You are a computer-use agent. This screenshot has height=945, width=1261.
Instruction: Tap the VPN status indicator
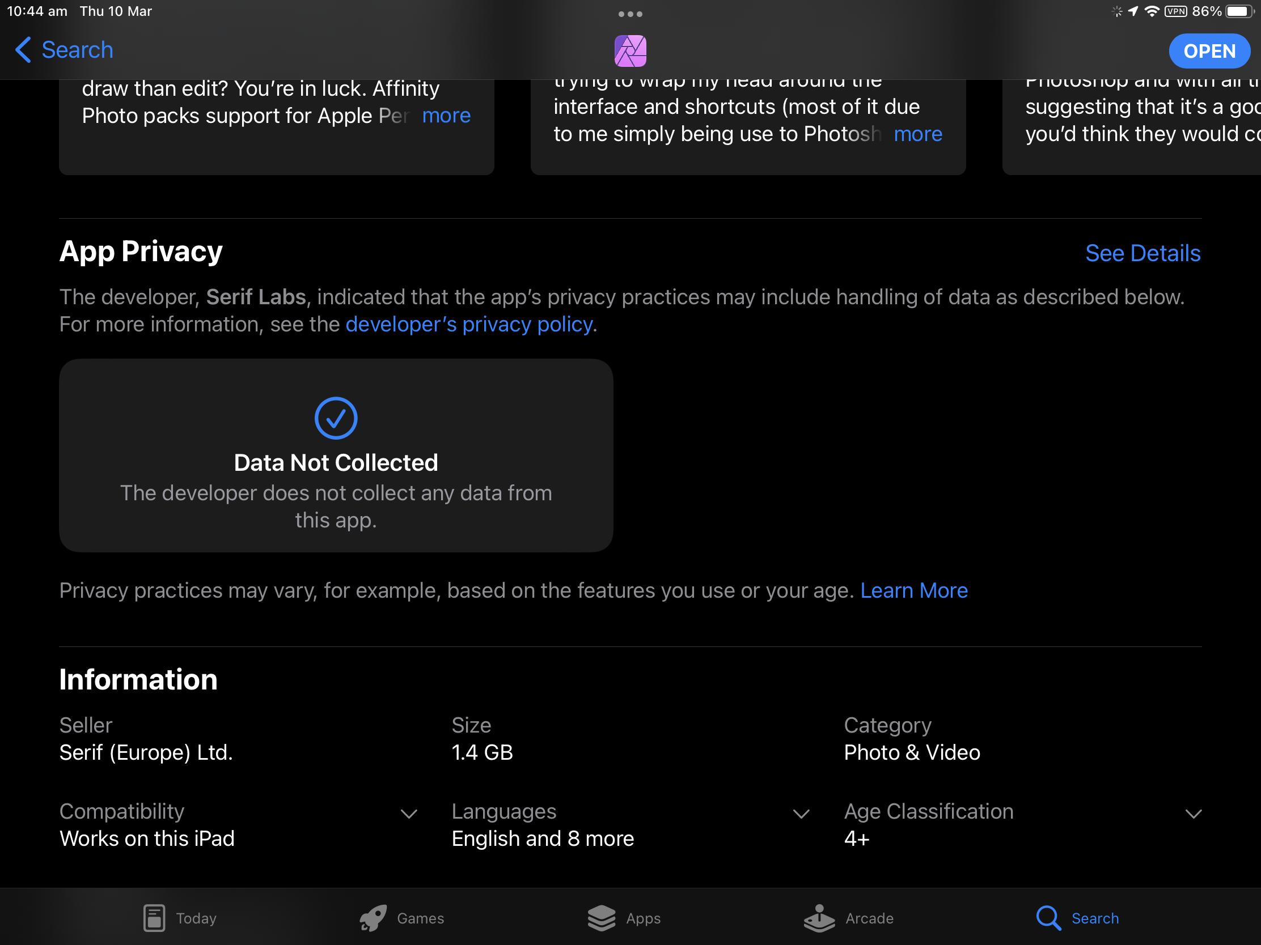[x=1175, y=11]
